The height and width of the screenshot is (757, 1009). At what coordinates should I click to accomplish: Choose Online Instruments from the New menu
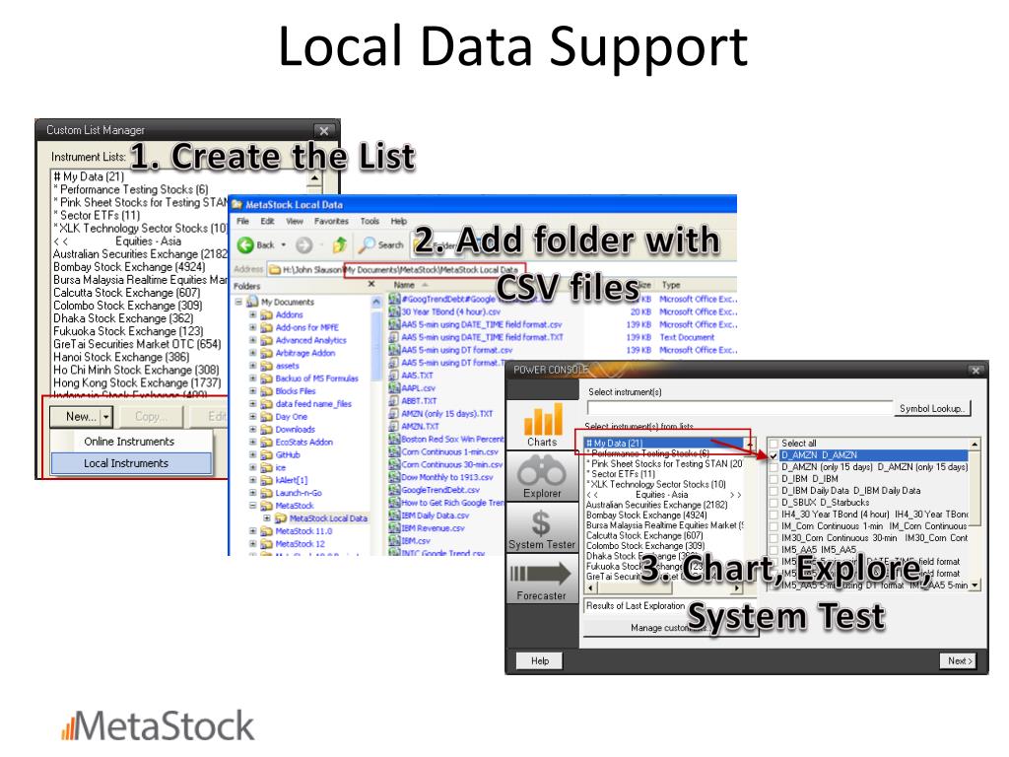point(131,442)
